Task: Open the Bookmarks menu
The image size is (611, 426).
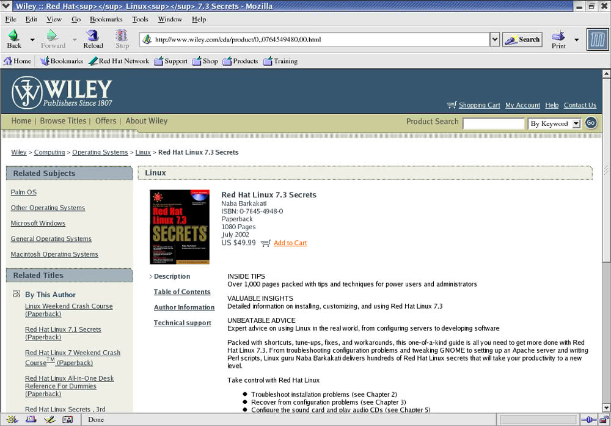Action: coord(106,19)
